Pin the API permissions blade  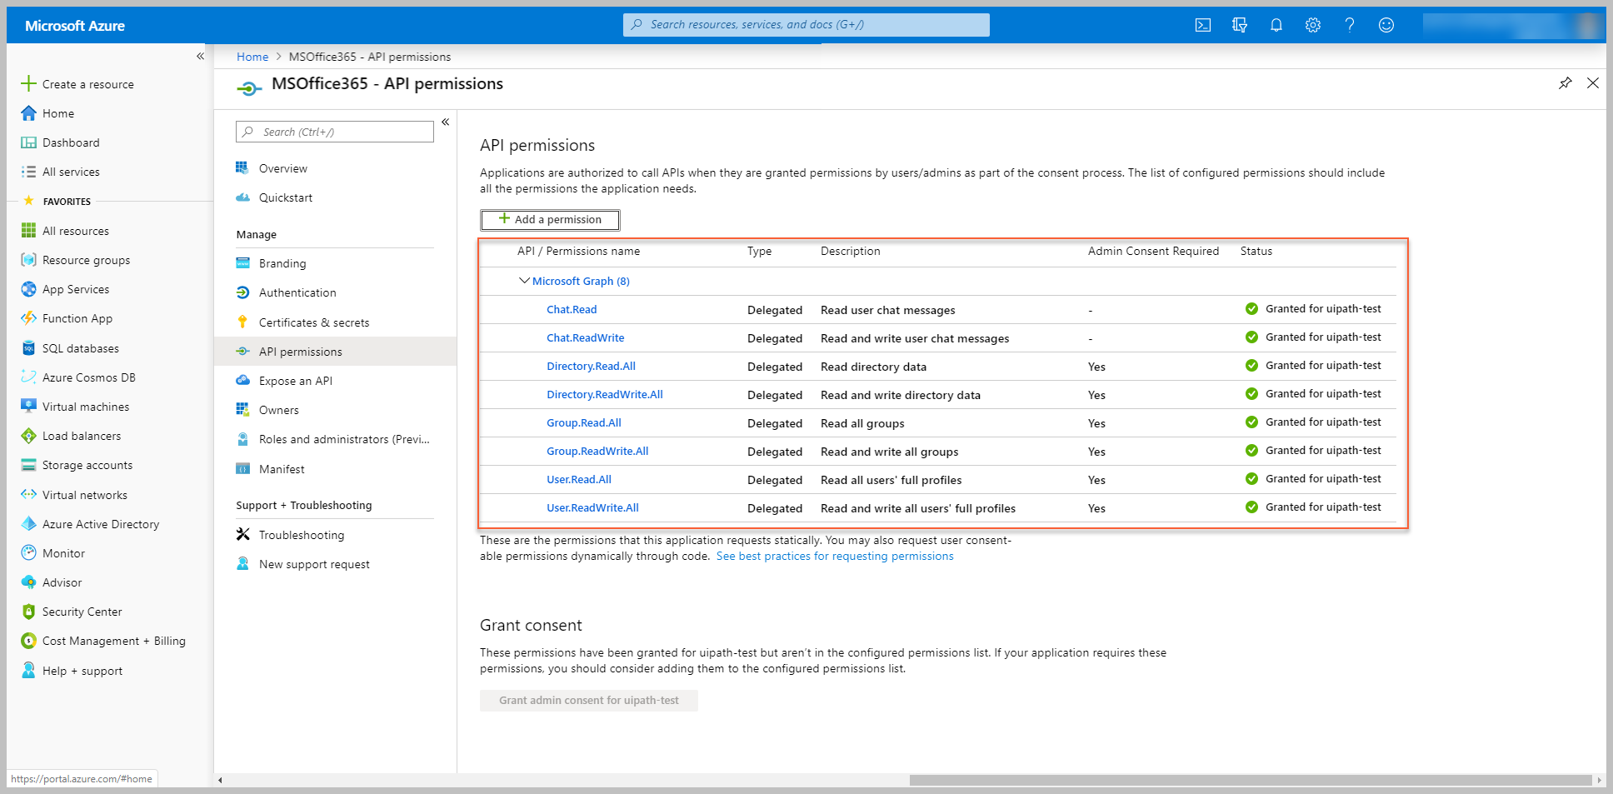[1565, 83]
